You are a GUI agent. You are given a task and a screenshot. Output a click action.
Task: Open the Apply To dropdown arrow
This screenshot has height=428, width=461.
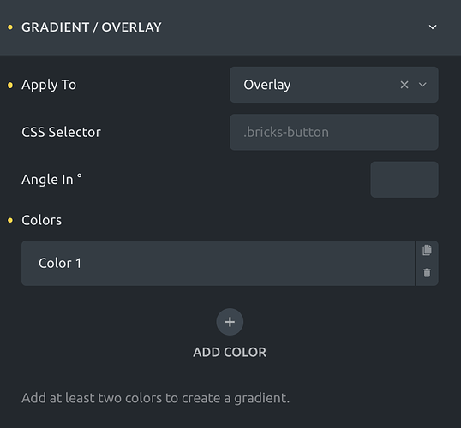pos(422,85)
